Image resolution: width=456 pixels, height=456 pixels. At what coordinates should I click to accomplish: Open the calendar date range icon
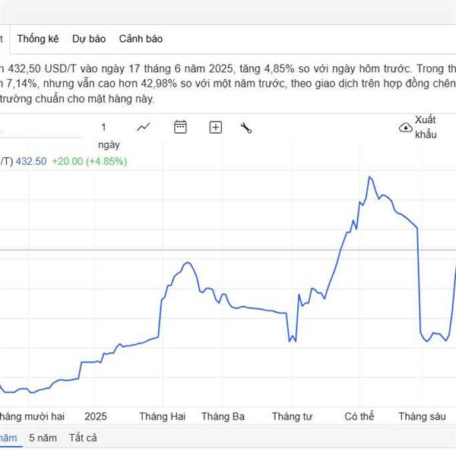(180, 127)
